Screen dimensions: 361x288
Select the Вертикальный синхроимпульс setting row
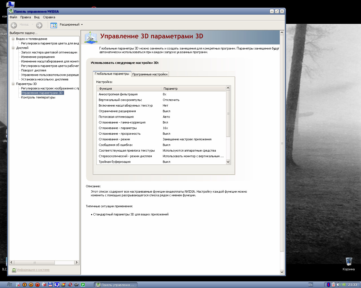click(x=161, y=100)
